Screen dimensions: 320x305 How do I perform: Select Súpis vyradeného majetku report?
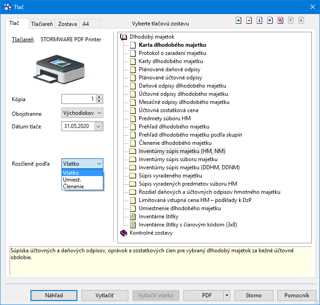[x=170, y=176]
